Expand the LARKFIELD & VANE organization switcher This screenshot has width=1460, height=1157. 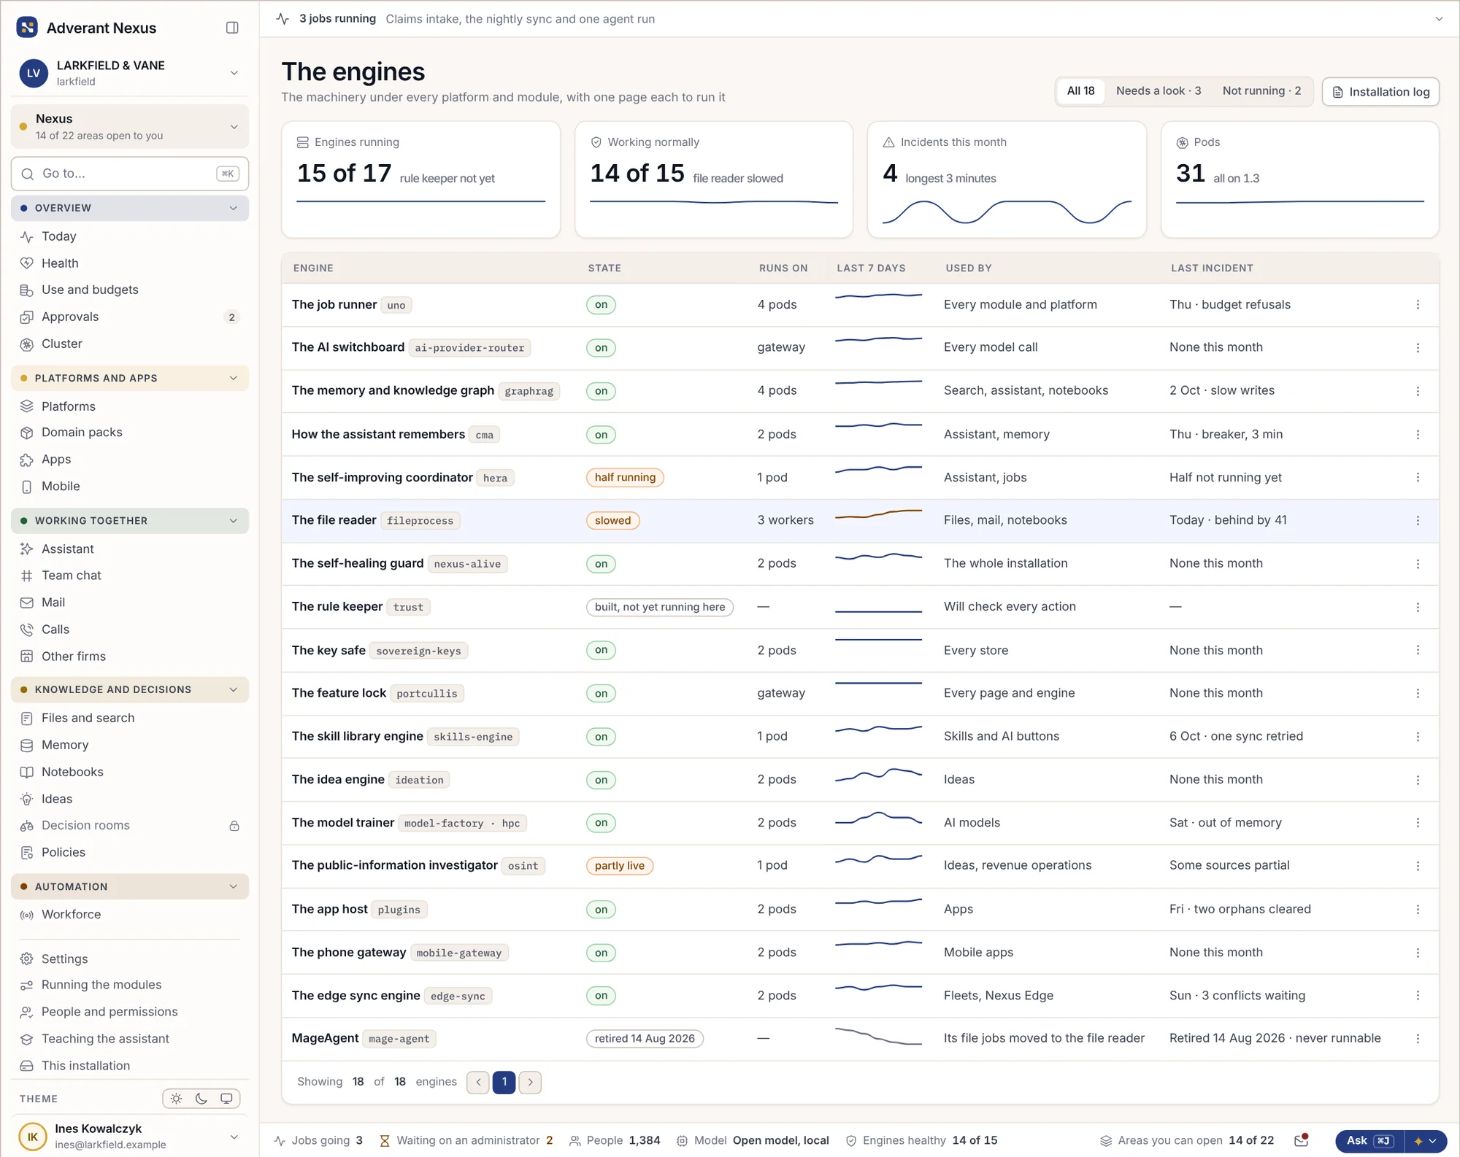click(130, 73)
